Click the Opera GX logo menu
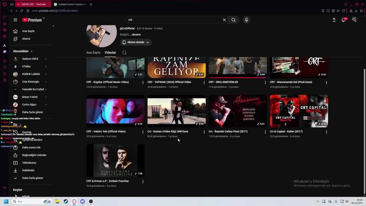Screen dimensions: 366x206 [x=5, y=4]
